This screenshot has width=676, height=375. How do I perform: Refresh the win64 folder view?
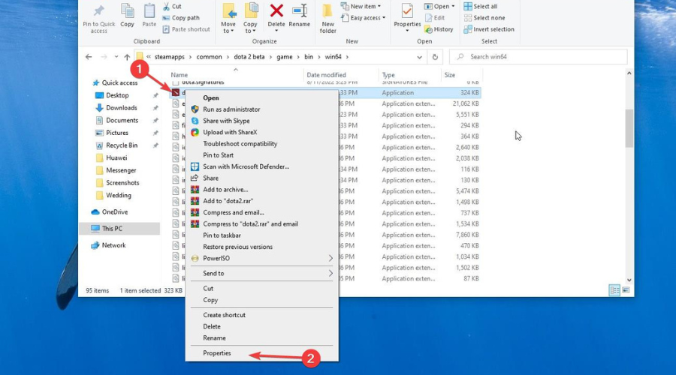pyautogui.click(x=435, y=57)
